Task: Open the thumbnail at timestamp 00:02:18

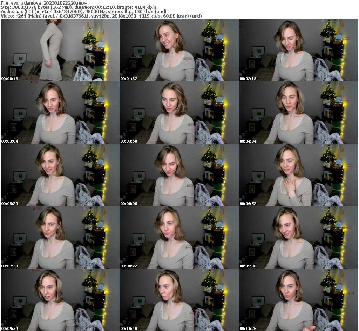Action: [299, 50]
